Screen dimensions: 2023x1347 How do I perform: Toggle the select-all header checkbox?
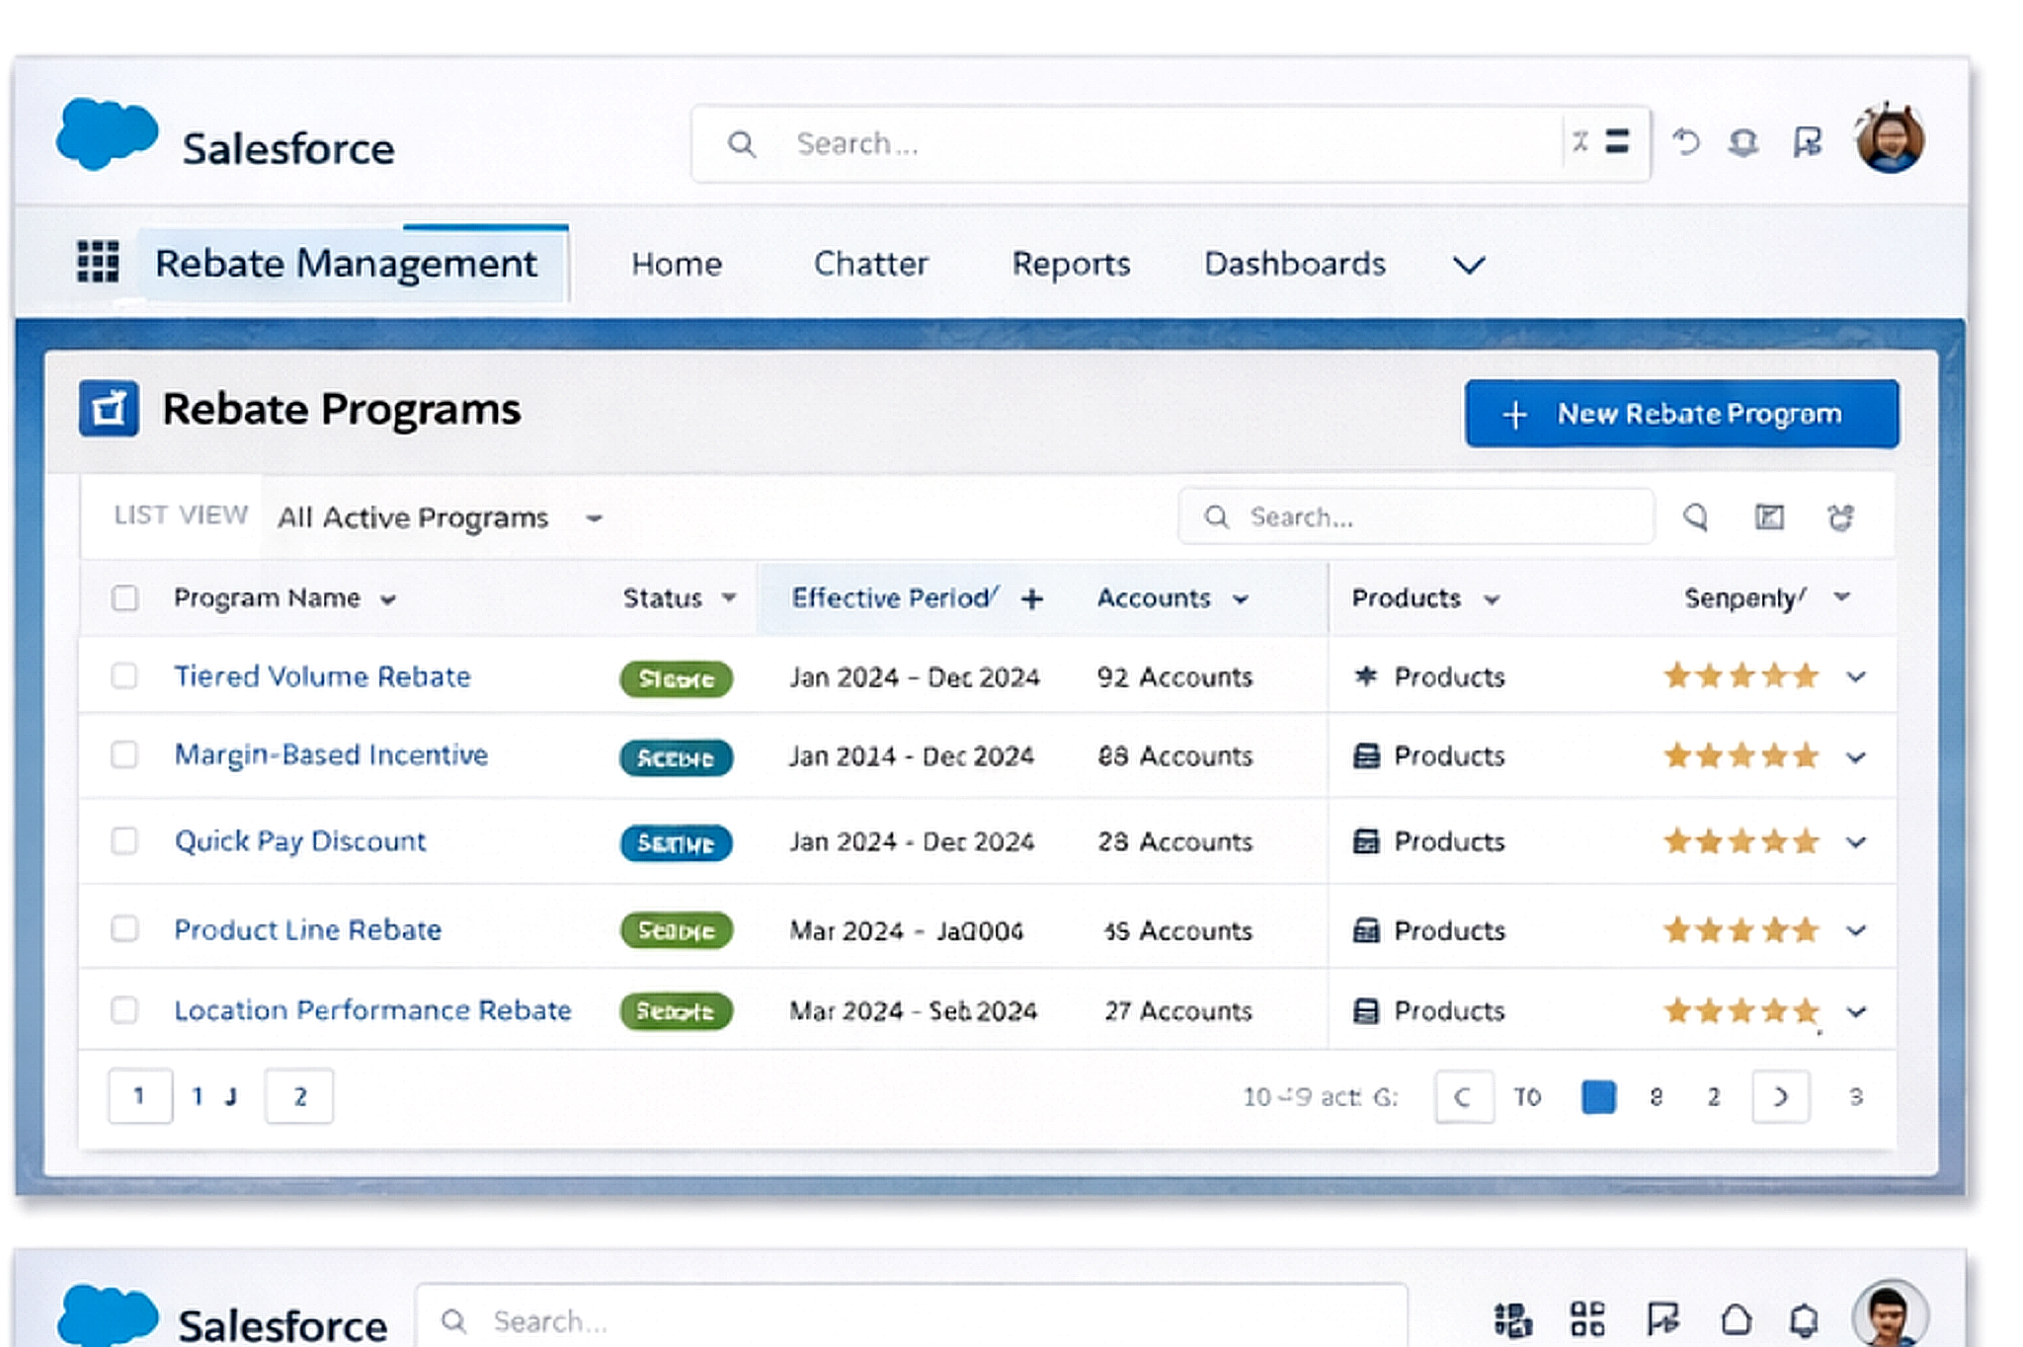tap(125, 598)
